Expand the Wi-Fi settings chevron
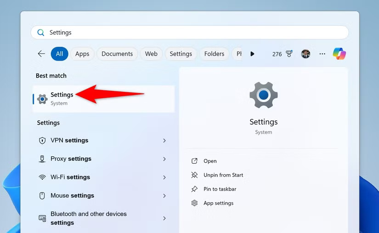 click(164, 177)
